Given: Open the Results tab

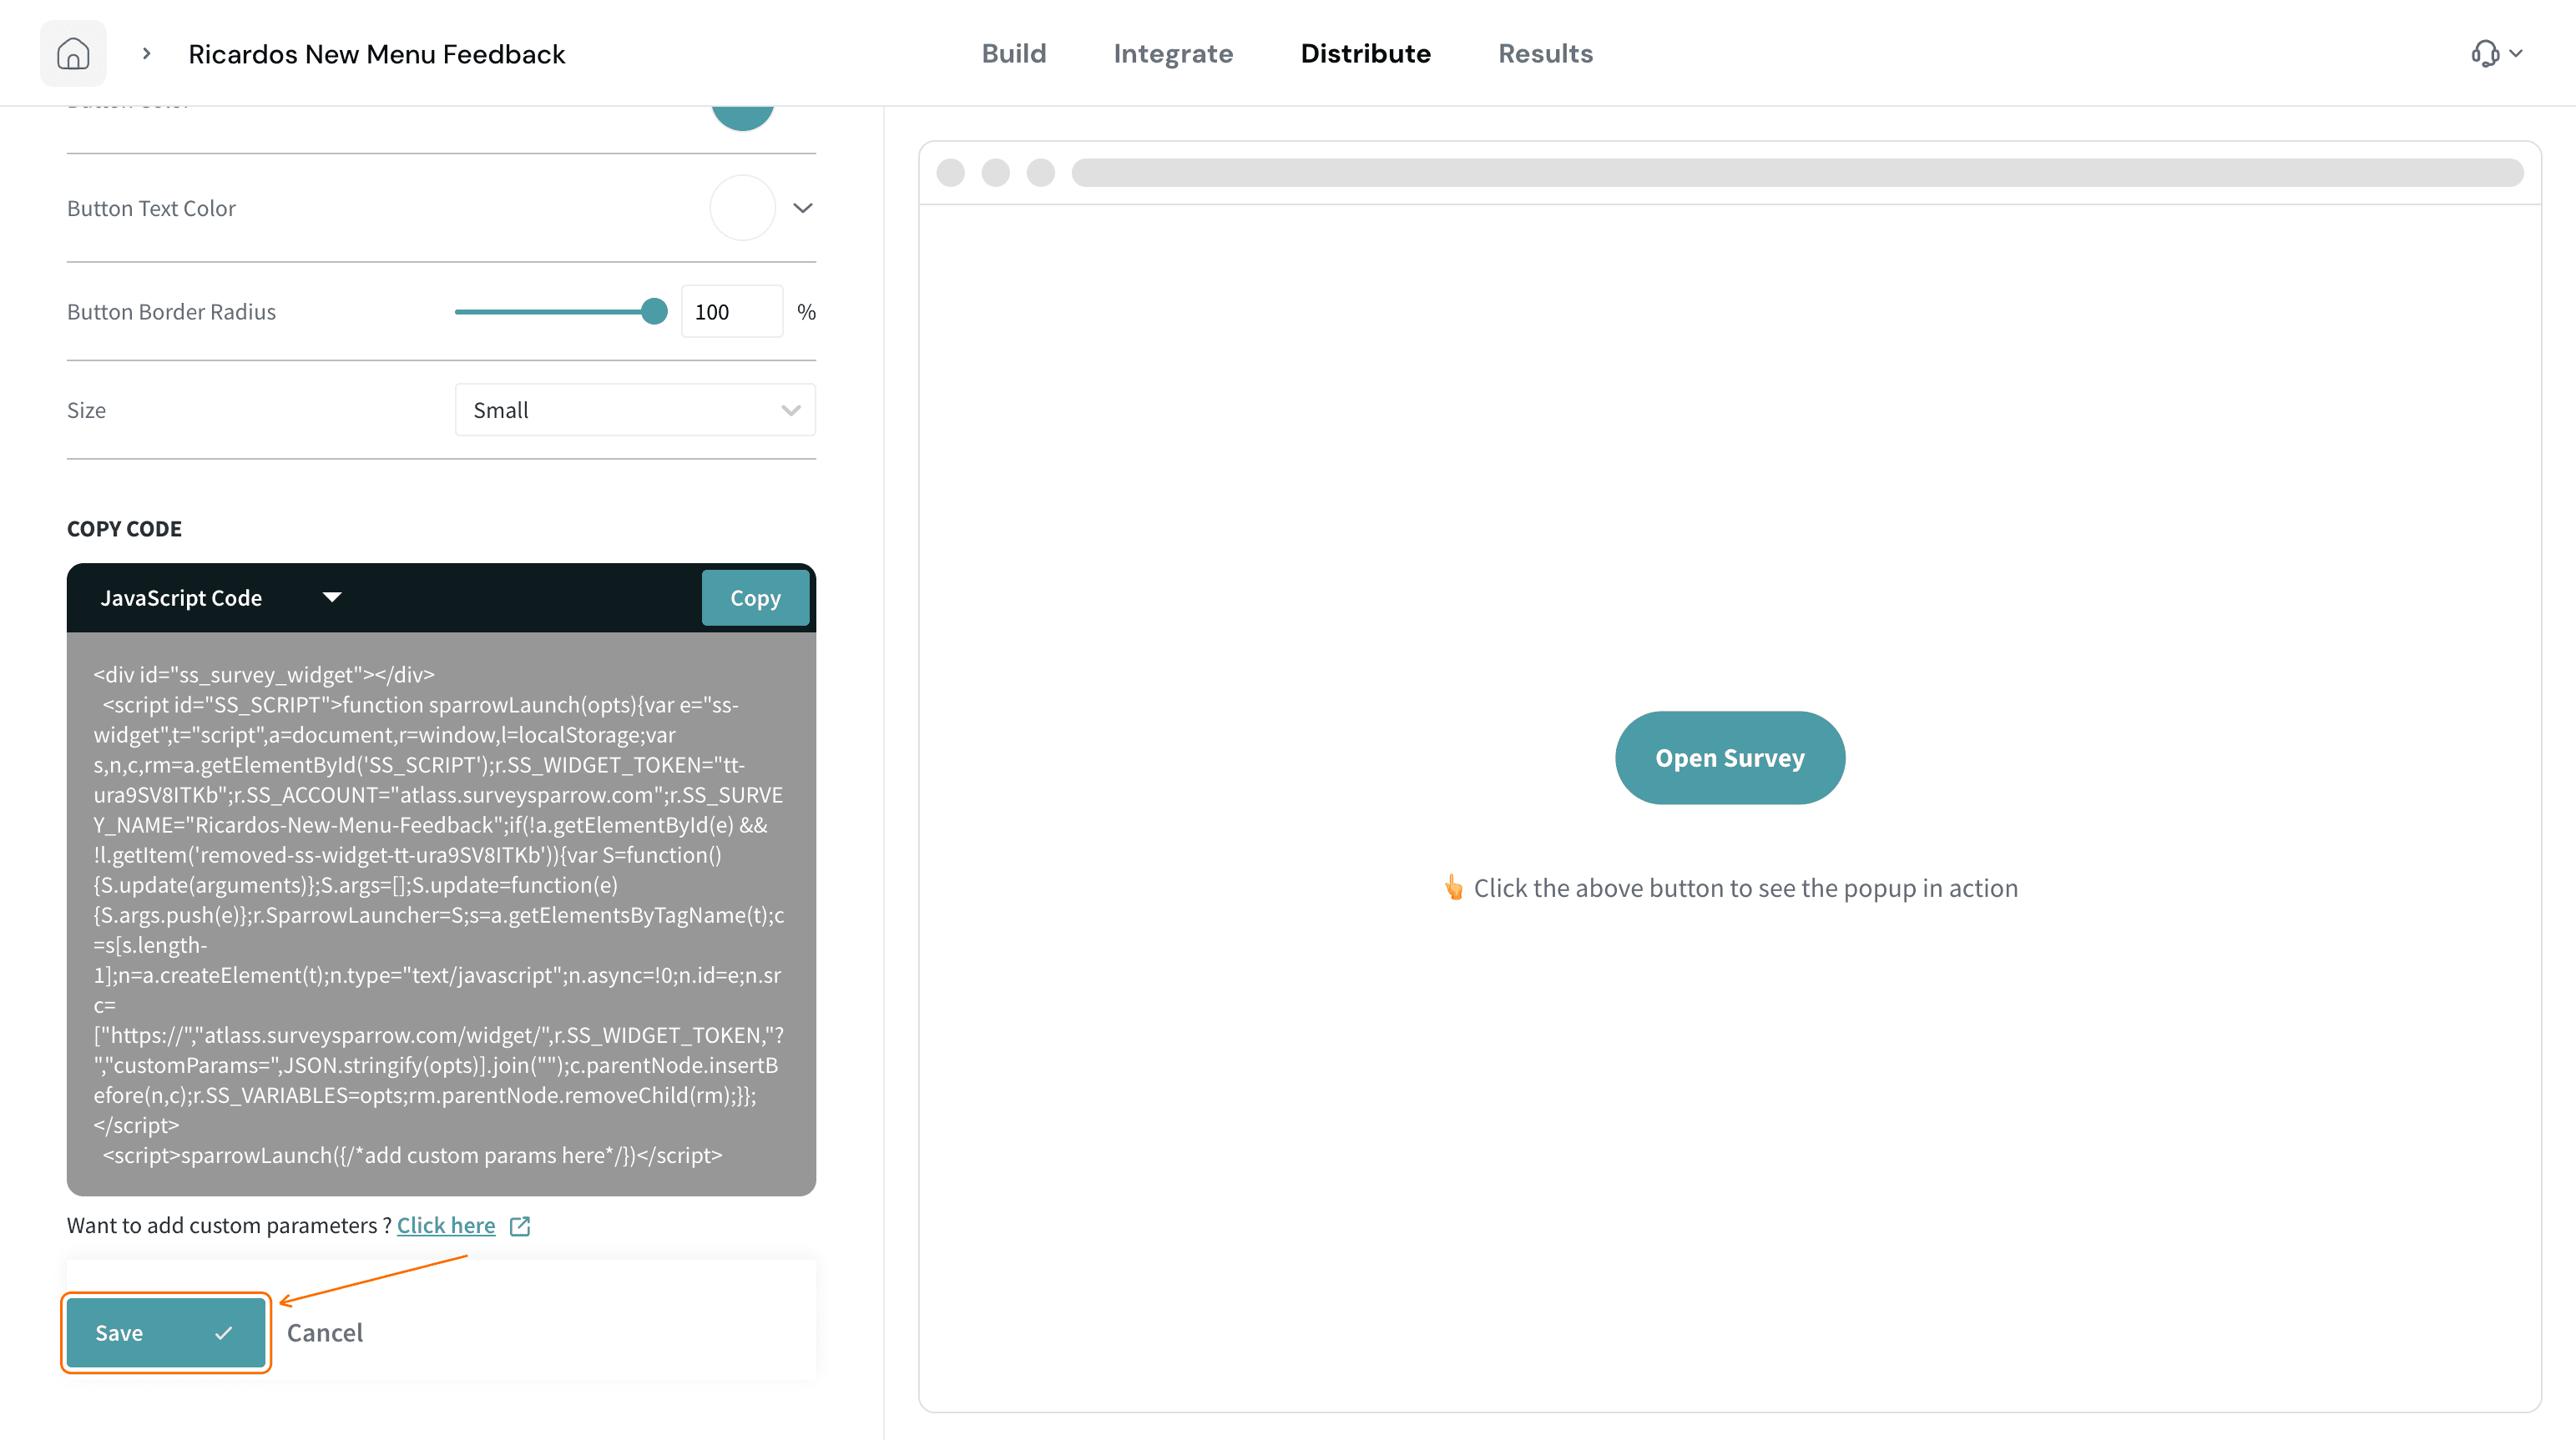Looking at the screenshot, I should [1545, 53].
